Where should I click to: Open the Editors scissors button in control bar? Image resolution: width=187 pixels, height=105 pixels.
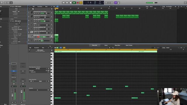[11, 3]
